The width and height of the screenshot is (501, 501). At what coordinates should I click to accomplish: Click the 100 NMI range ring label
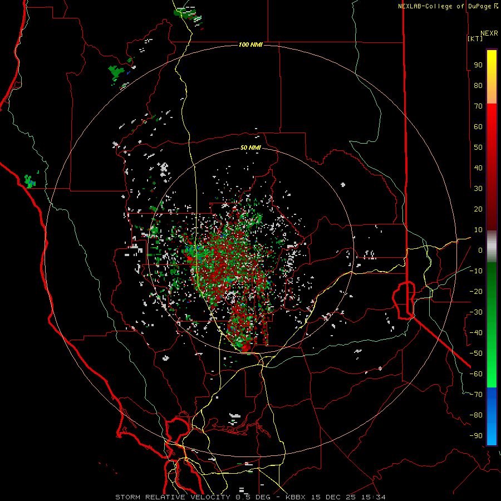click(250, 45)
